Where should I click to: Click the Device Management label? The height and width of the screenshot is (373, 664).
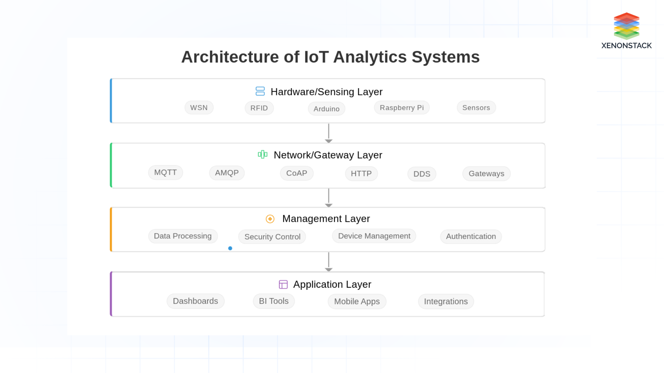373,236
